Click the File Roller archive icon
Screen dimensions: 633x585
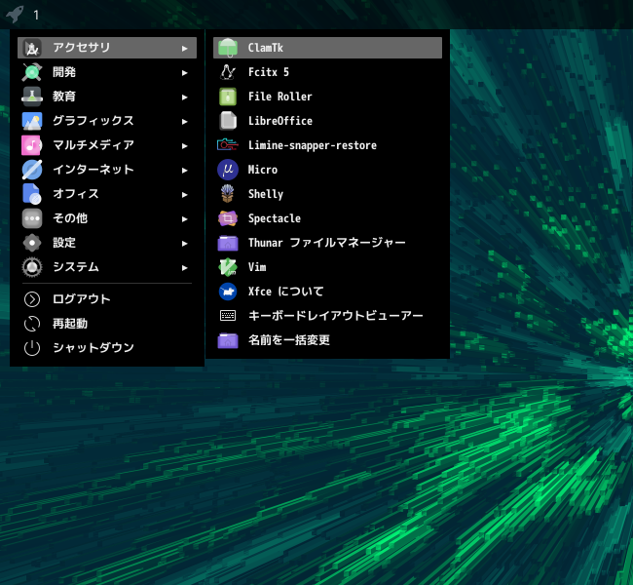228,97
